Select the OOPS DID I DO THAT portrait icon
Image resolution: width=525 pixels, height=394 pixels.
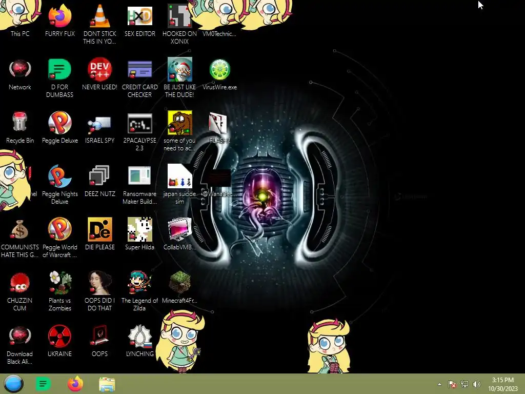(100, 283)
